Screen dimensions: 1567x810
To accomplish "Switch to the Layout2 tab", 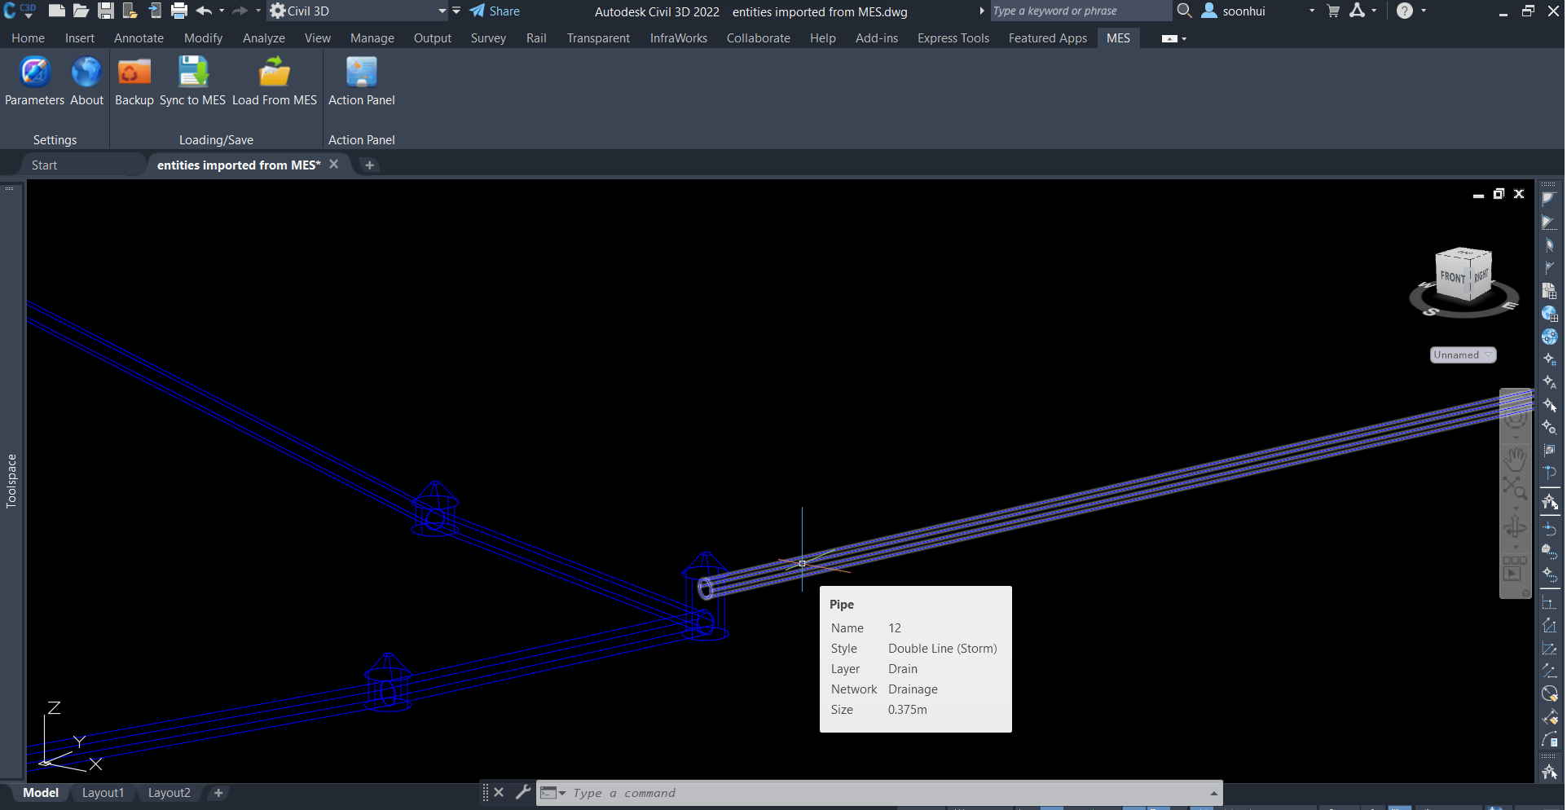I will 169,793.
